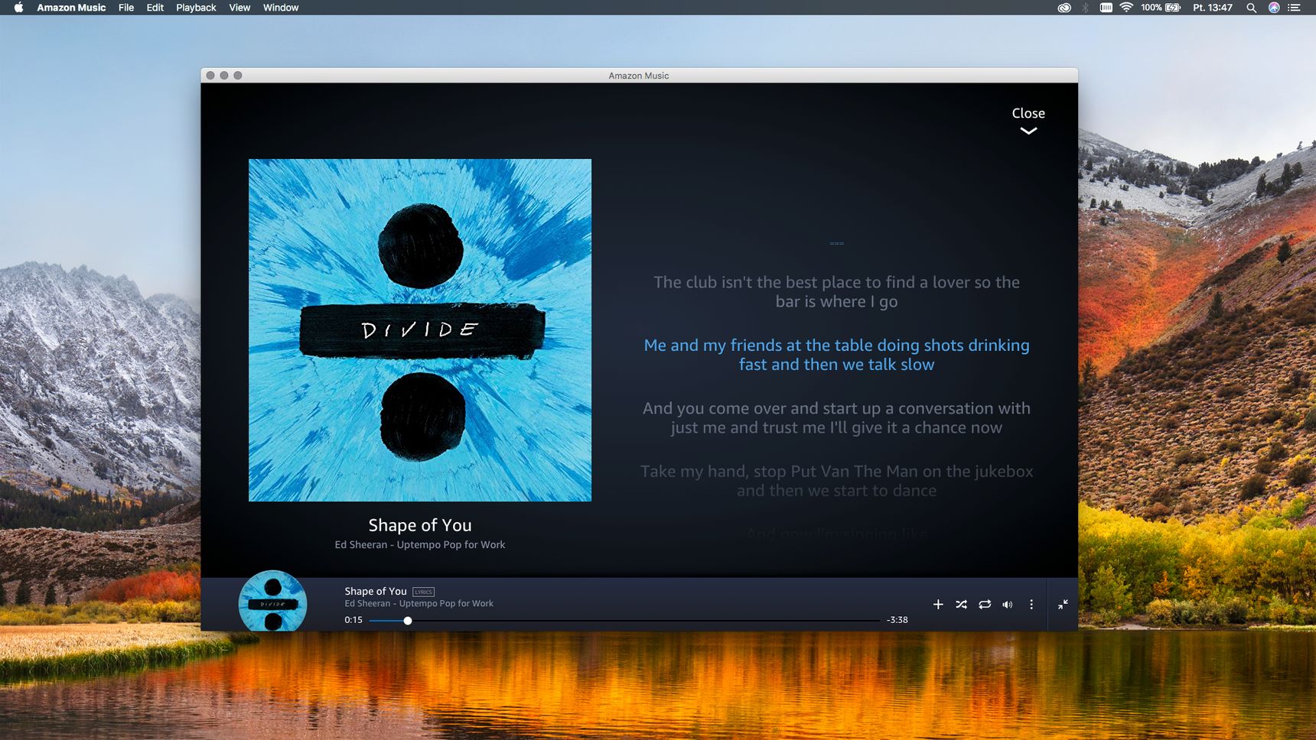
Task: Open the Apple menu
Action: click(19, 8)
